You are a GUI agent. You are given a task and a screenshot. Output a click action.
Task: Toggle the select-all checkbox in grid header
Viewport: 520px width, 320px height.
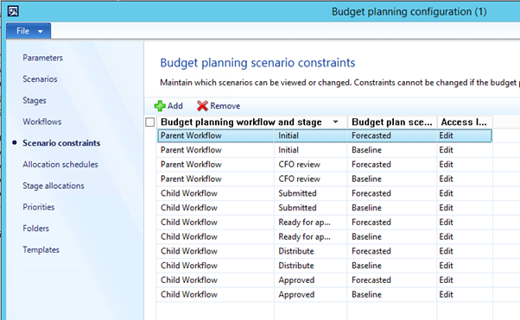pos(150,122)
